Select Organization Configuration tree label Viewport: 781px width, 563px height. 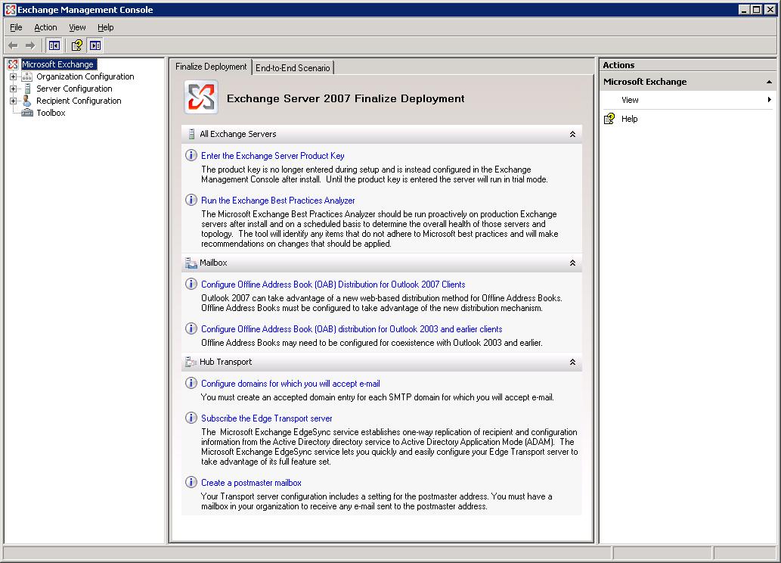(85, 76)
